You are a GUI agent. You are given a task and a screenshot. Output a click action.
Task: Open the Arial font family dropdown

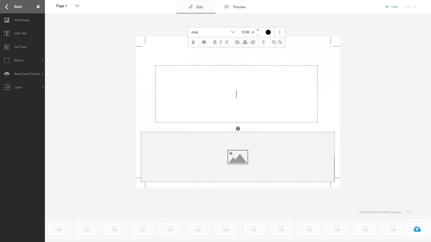point(212,32)
